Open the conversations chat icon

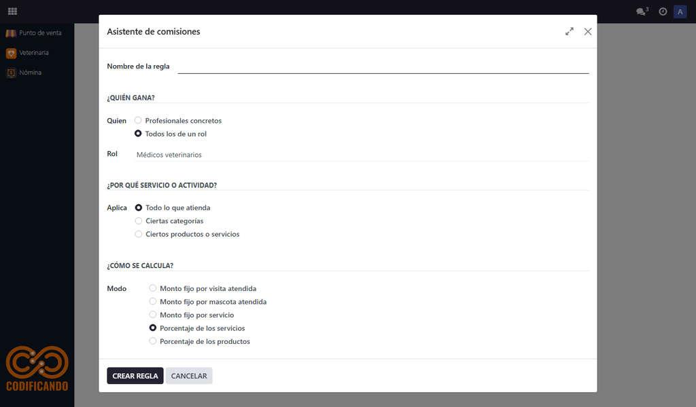click(642, 12)
